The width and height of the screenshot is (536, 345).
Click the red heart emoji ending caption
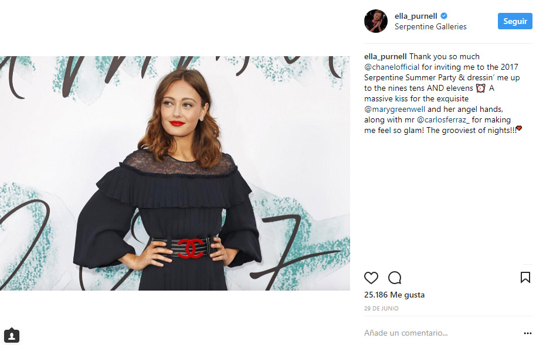(519, 128)
